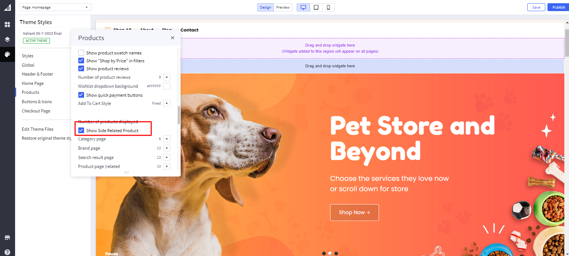Image resolution: width=569 pixels, height=256 pixels.
Task: Select the first carousel dot
Action: coord(324,253)
